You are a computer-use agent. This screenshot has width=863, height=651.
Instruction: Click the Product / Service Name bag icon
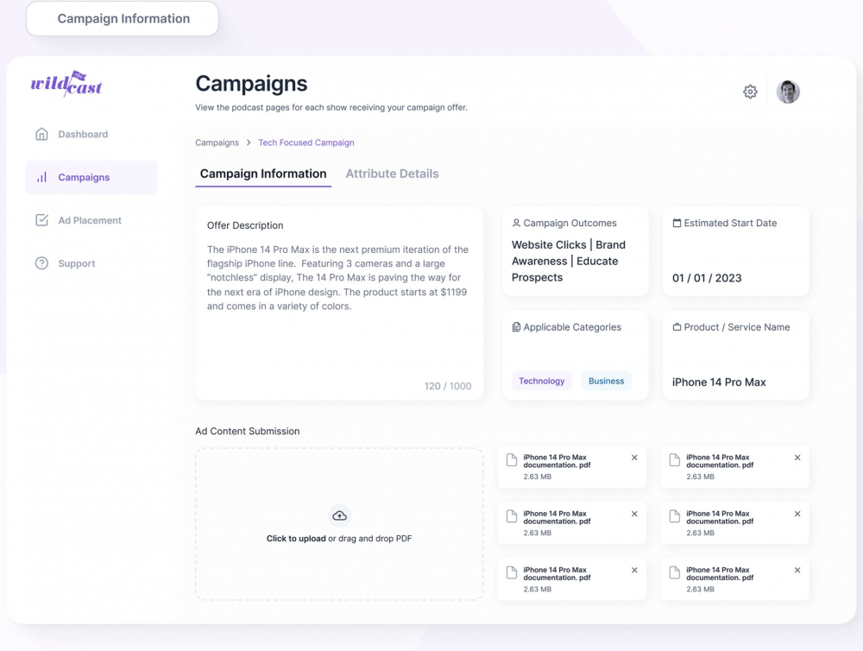[x=677, y=327]
